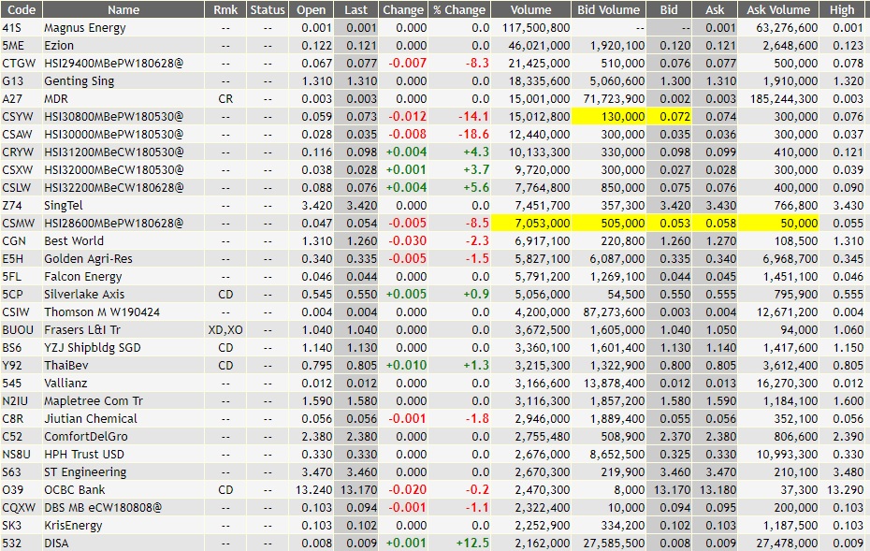The width and height of the screenshot is (870, 551).
Task: Click the CD remark beside Silverlake Axis
Action: 224,295
